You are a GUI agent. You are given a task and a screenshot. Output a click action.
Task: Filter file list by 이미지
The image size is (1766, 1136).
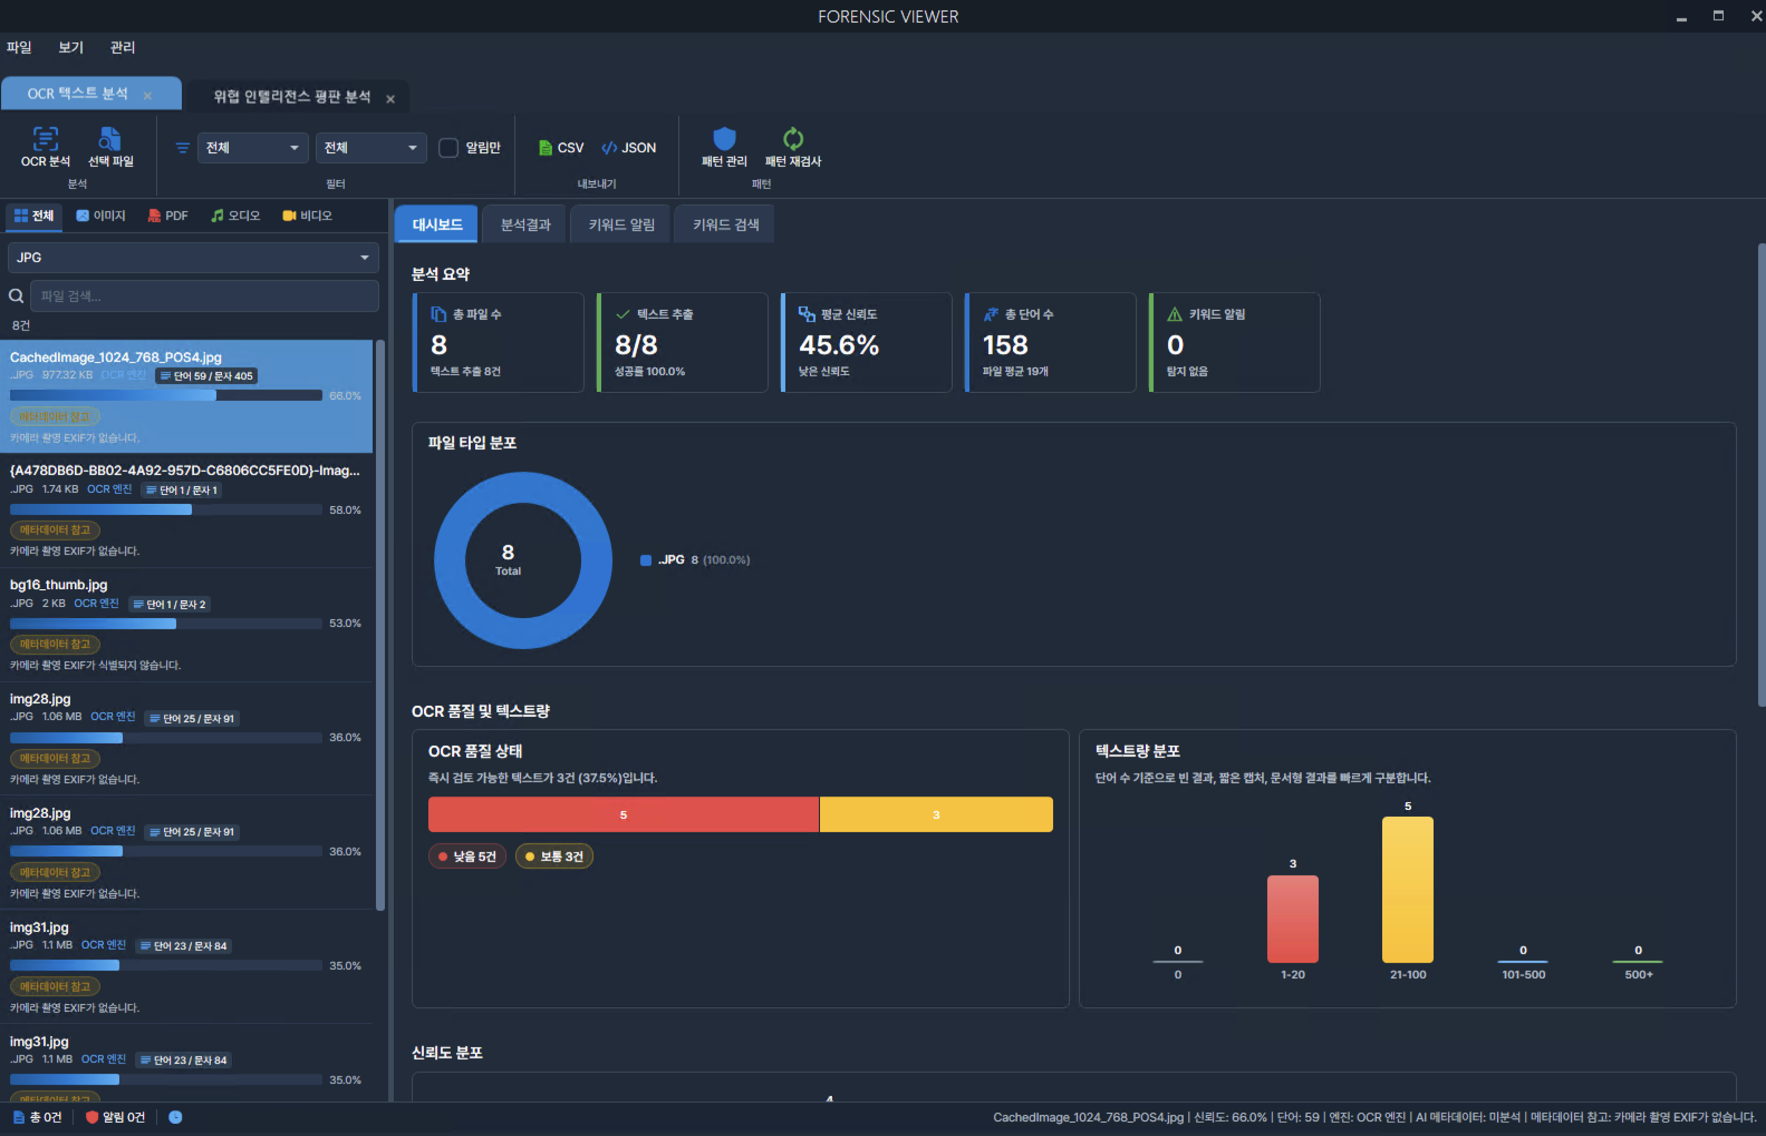click(101, 215)
